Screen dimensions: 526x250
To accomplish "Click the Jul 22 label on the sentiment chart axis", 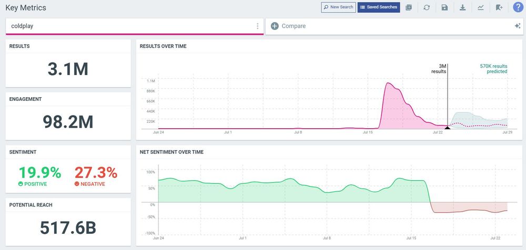I will coord(495,238).
